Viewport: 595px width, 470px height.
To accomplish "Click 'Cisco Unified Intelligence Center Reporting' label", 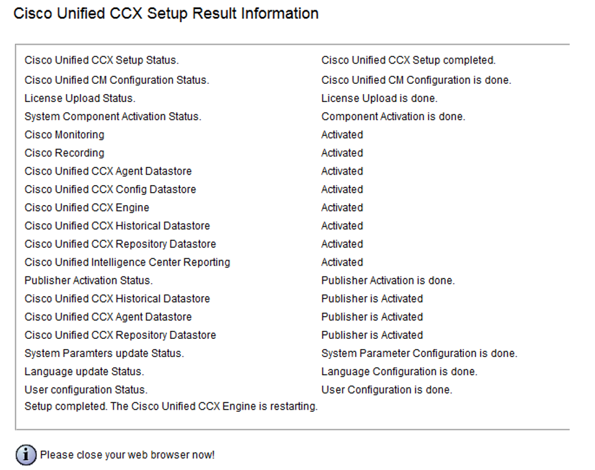I will coord(127,262).
